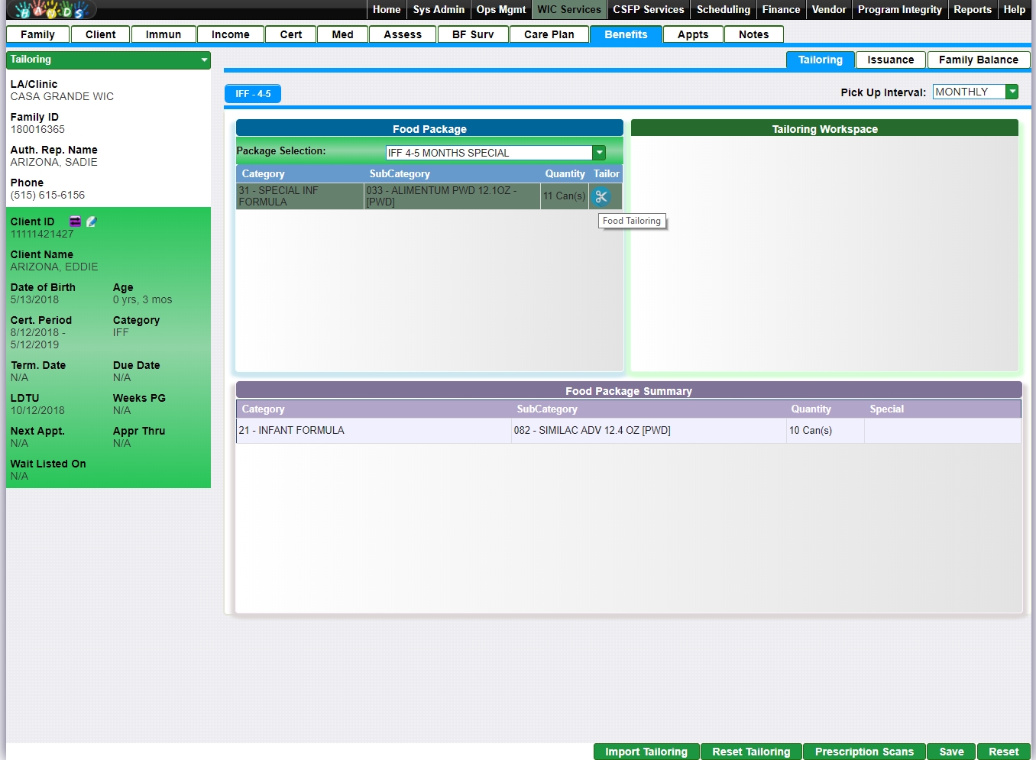Switch to the Issuance tab
Viewport: 1036px width, 760px height.
point(890,60)
